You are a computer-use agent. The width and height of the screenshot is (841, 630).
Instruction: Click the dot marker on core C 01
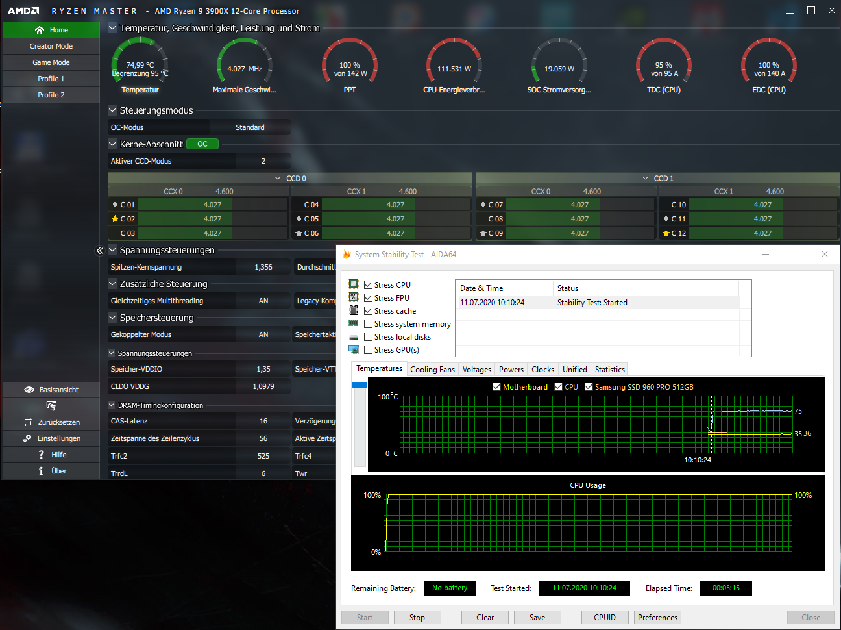[115, 205]
